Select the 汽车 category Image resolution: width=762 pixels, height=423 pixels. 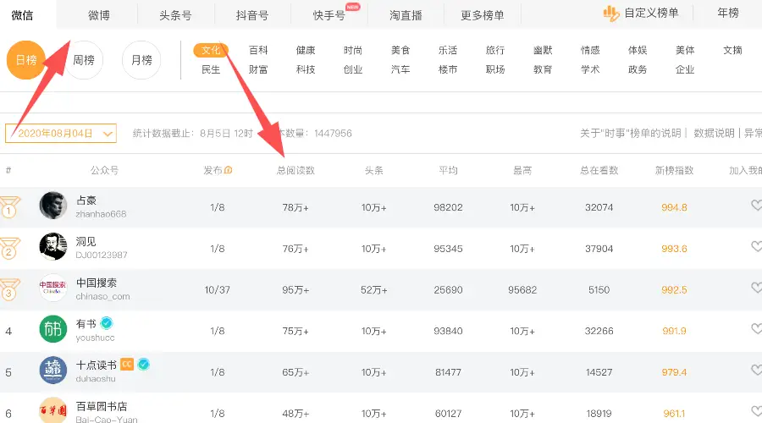click(400, 69)
